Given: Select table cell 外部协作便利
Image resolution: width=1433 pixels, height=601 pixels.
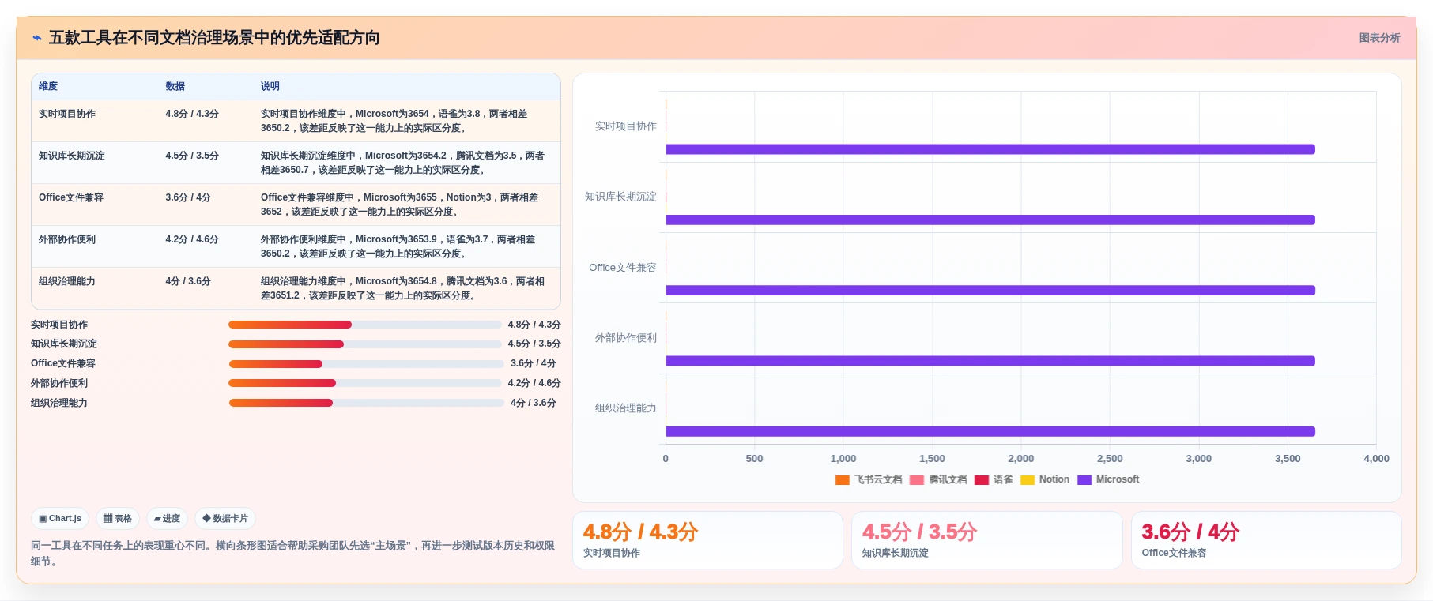Looking at the screenshot, I should click(x=67, y=239).
